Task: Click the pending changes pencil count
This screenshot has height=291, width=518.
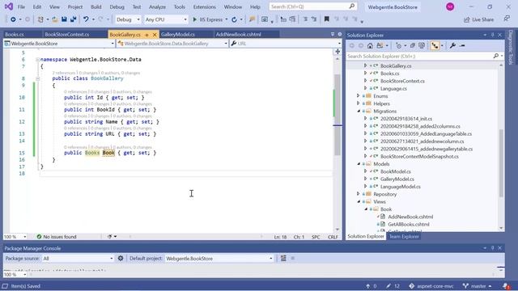Action: coord(393,286)
